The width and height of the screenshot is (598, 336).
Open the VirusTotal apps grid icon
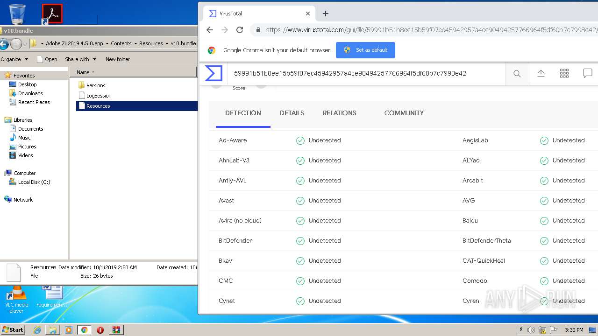pos(564,73)
